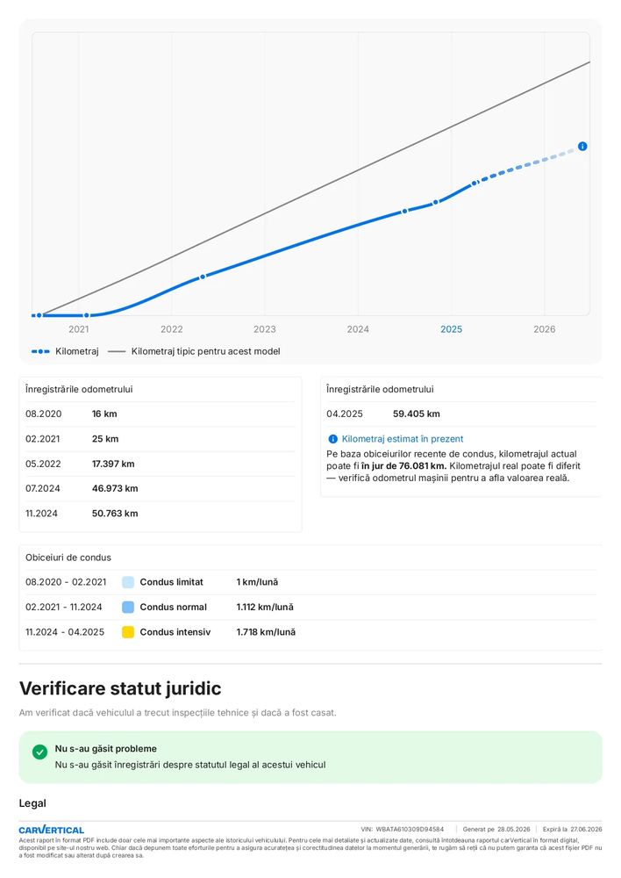Screen dimensions: 621x878
Task: Select the Condus normal blue swatch
Action: pyautogui.click(x=128, y=607)
